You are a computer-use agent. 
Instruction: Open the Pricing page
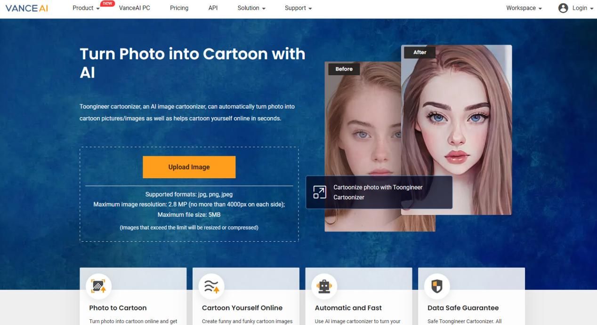(179, 8)
